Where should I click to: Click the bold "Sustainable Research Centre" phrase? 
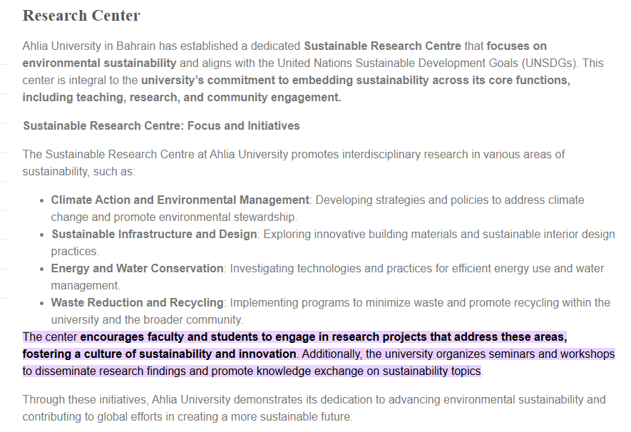coord(382,46)
